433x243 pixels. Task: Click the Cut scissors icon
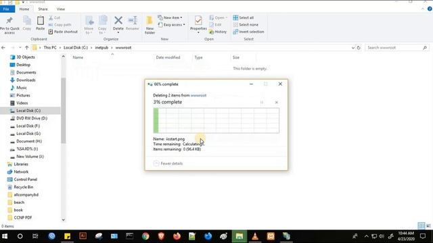click(x=51, y=18)
